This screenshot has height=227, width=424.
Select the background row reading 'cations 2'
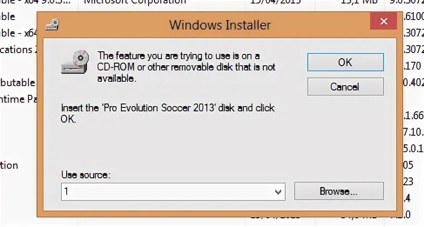[18, 50]
